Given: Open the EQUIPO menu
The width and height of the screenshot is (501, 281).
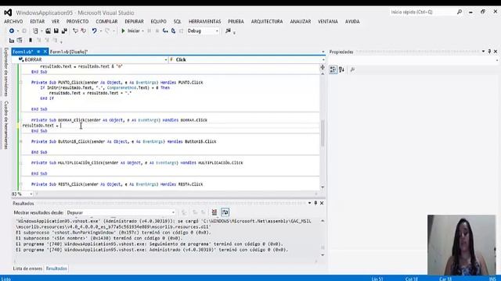Looking at the screenshot, I should (x=158, y=21).
